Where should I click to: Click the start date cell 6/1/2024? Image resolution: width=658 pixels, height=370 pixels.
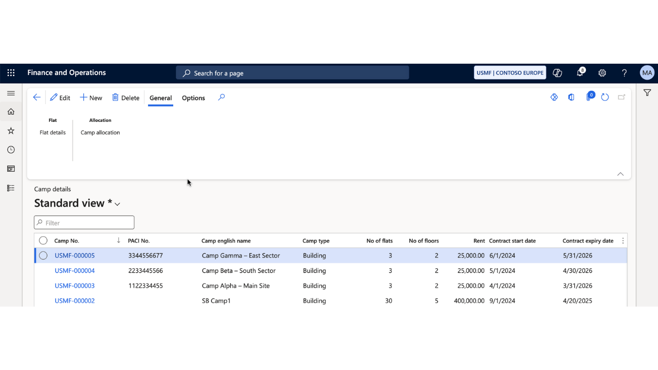pos(502,255)
